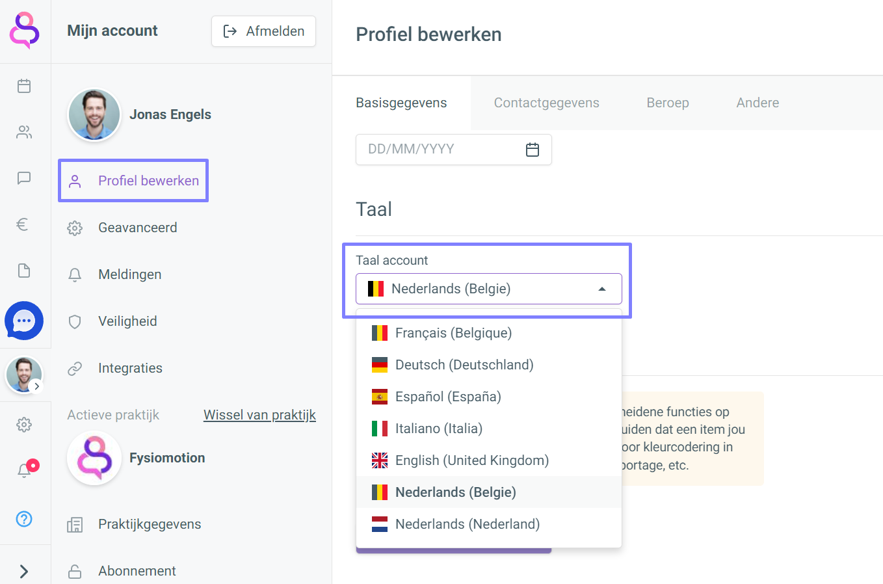Select Deutsch (Deutschland) language option
The height and width of the screenshot is (584, 883).
(x=489, y=365)
